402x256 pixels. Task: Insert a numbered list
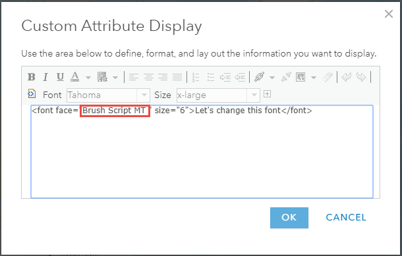196,77
